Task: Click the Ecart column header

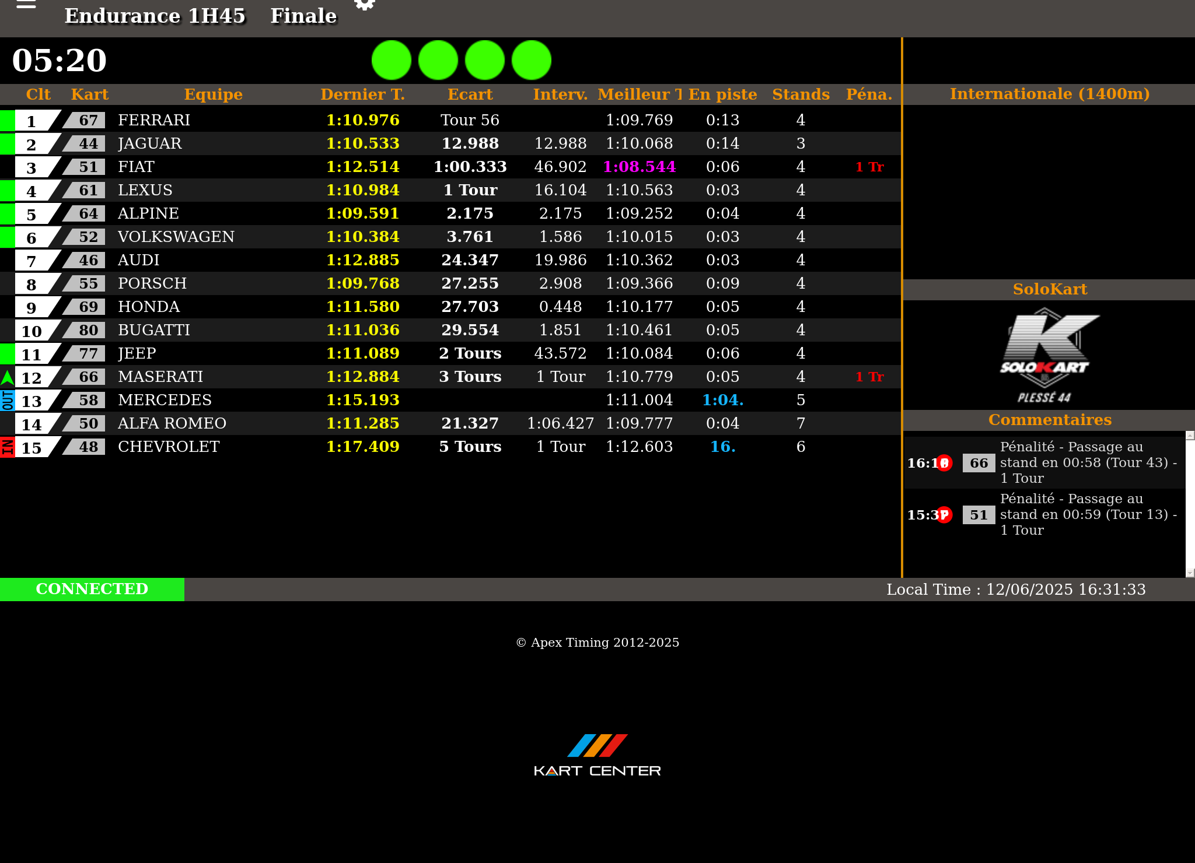Action: click(470, 94)
